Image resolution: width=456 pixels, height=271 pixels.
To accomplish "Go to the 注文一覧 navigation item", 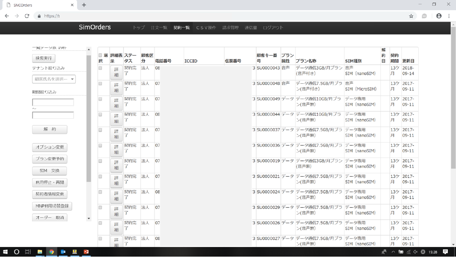I will (x=159, y=28).
